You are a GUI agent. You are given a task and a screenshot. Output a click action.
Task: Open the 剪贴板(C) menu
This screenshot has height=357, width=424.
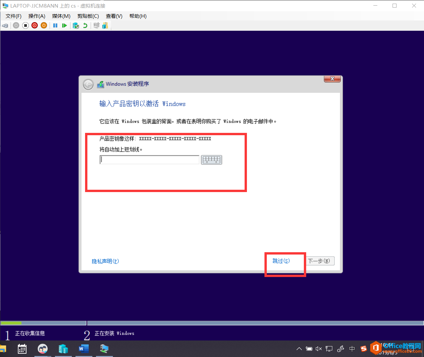coord(88,16)
